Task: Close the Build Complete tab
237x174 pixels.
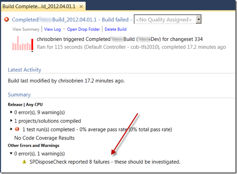Action: 81,7
